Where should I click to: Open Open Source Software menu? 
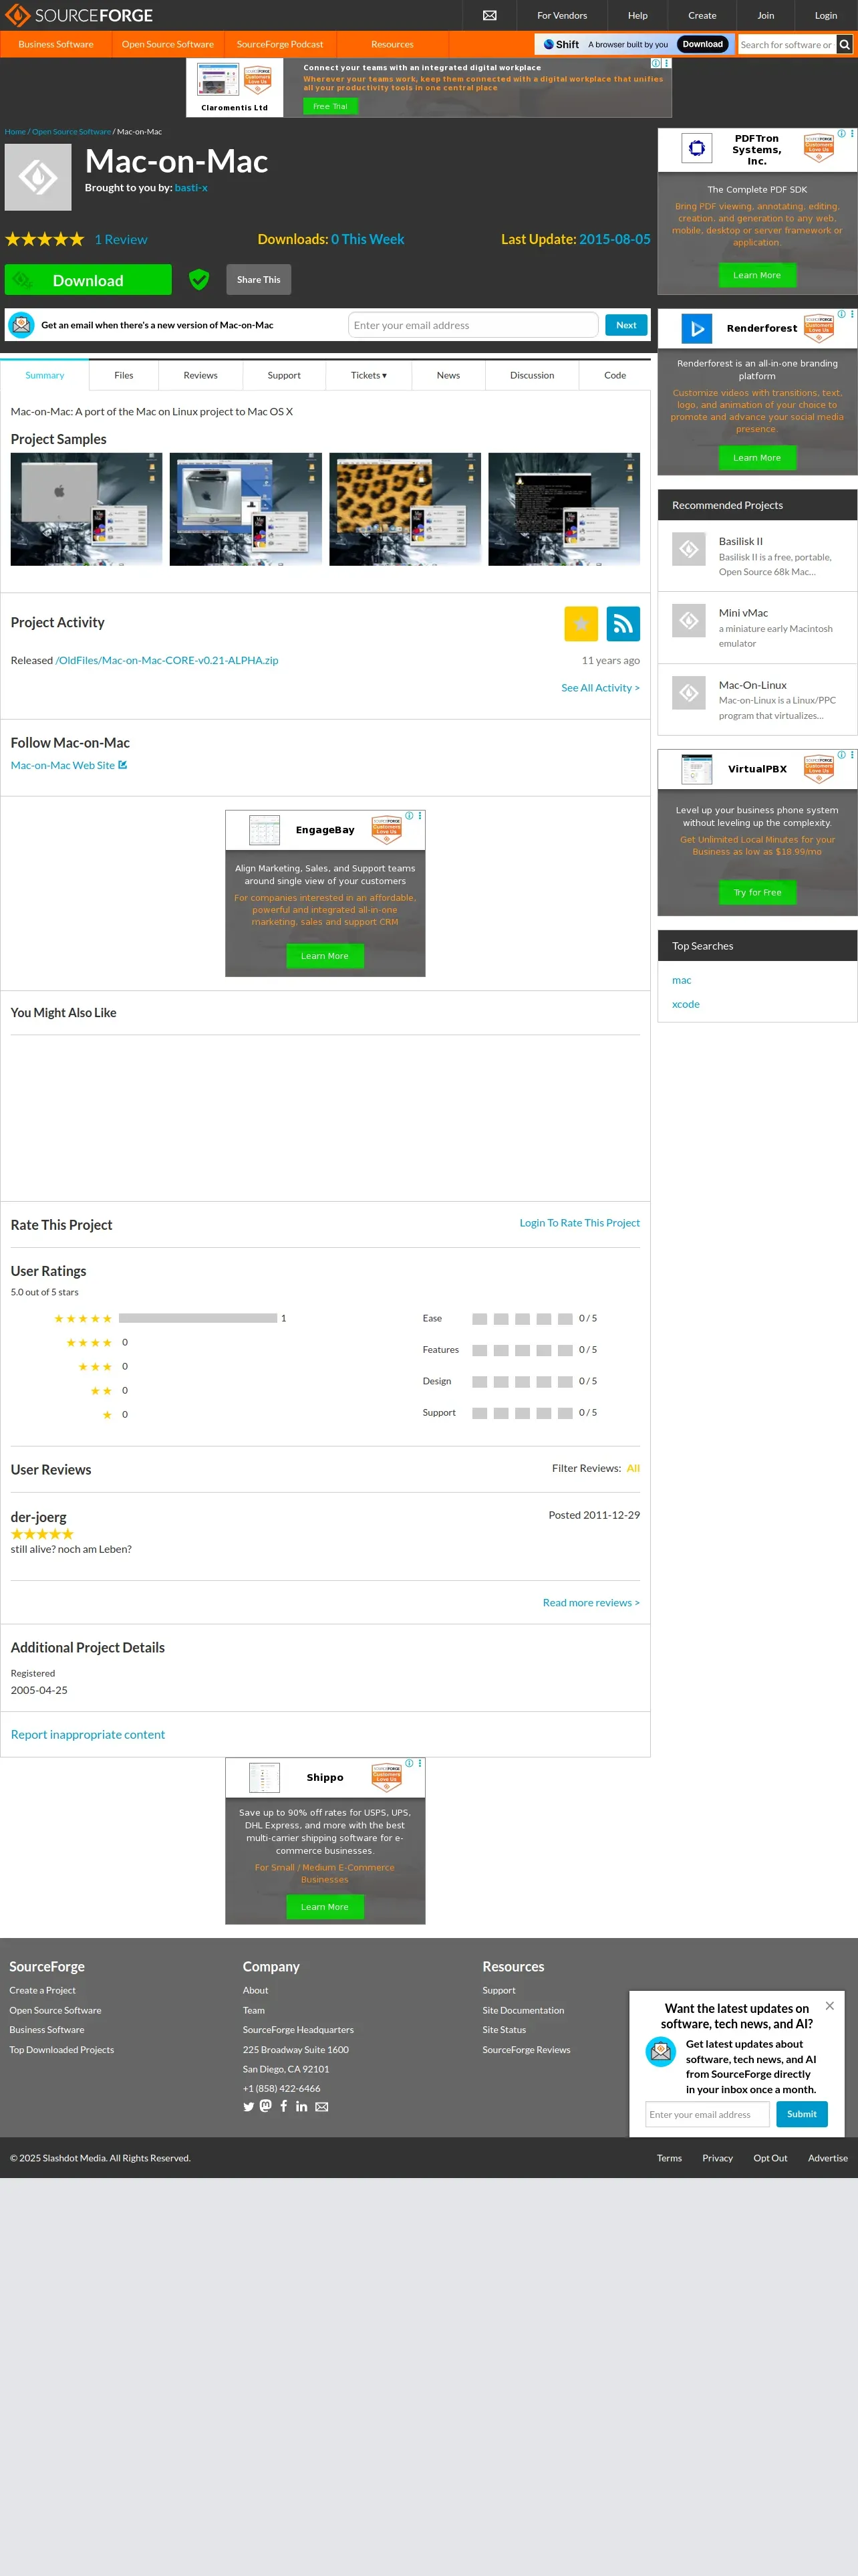tap(168, 44)
